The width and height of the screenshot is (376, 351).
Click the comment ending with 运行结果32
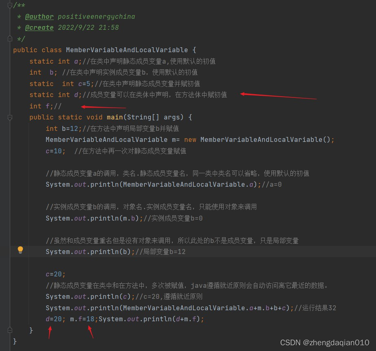315,308
